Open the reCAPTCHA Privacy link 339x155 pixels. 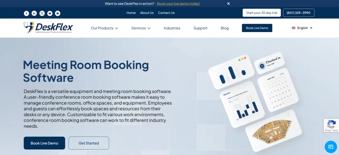coord(328,131)
